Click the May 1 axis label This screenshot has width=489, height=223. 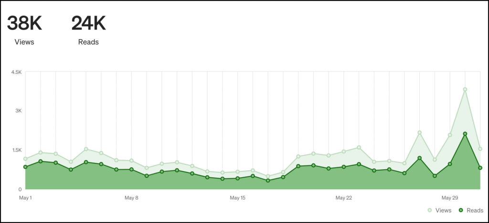(x=25, y=197)
